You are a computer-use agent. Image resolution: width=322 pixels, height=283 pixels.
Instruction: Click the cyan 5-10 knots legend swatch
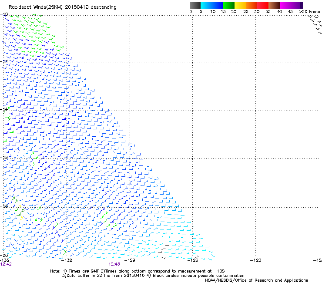(x=206, y=5)
